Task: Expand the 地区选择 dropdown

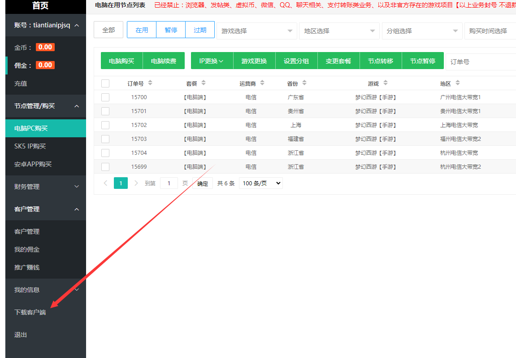Action: click(339, 31)
